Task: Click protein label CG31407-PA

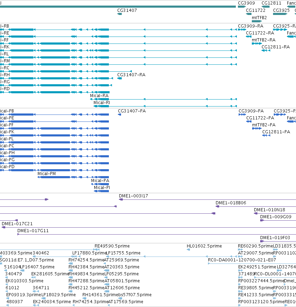Action: click(132, 111)
